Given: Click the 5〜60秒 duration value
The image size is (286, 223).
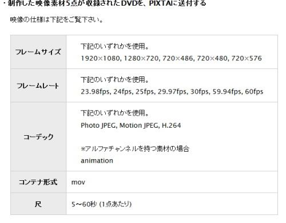Looking at the screenshot, I should [84, 204].
